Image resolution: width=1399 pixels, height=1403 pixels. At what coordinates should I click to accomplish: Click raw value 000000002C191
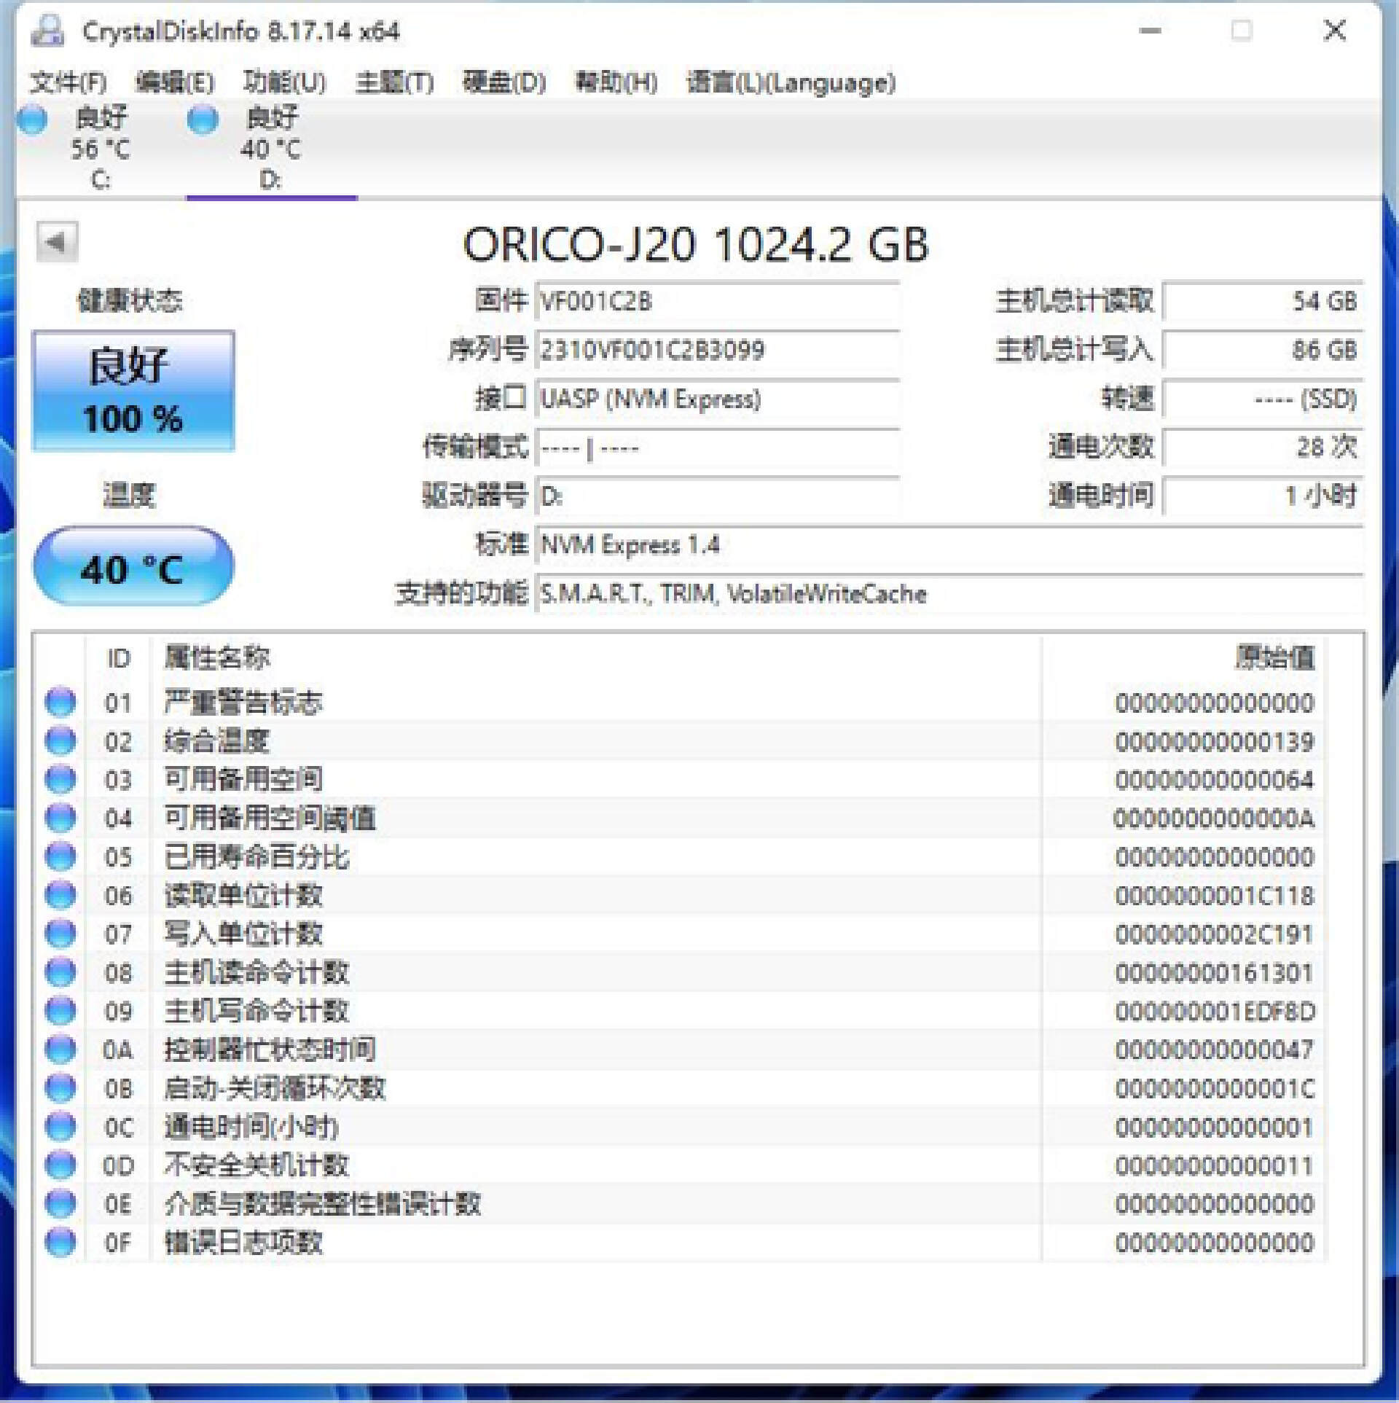1215,934
